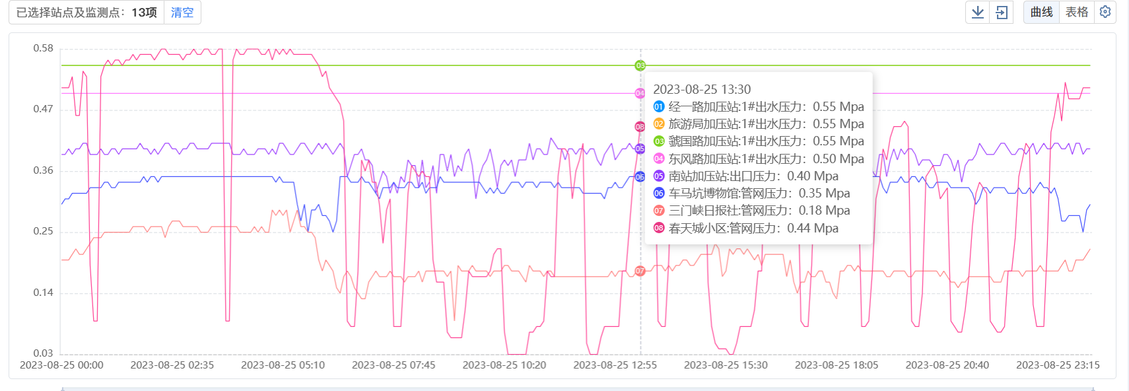1129x391 pixels.
Task: Click magenta 08 marker on the chart
Action: (640, 127)
